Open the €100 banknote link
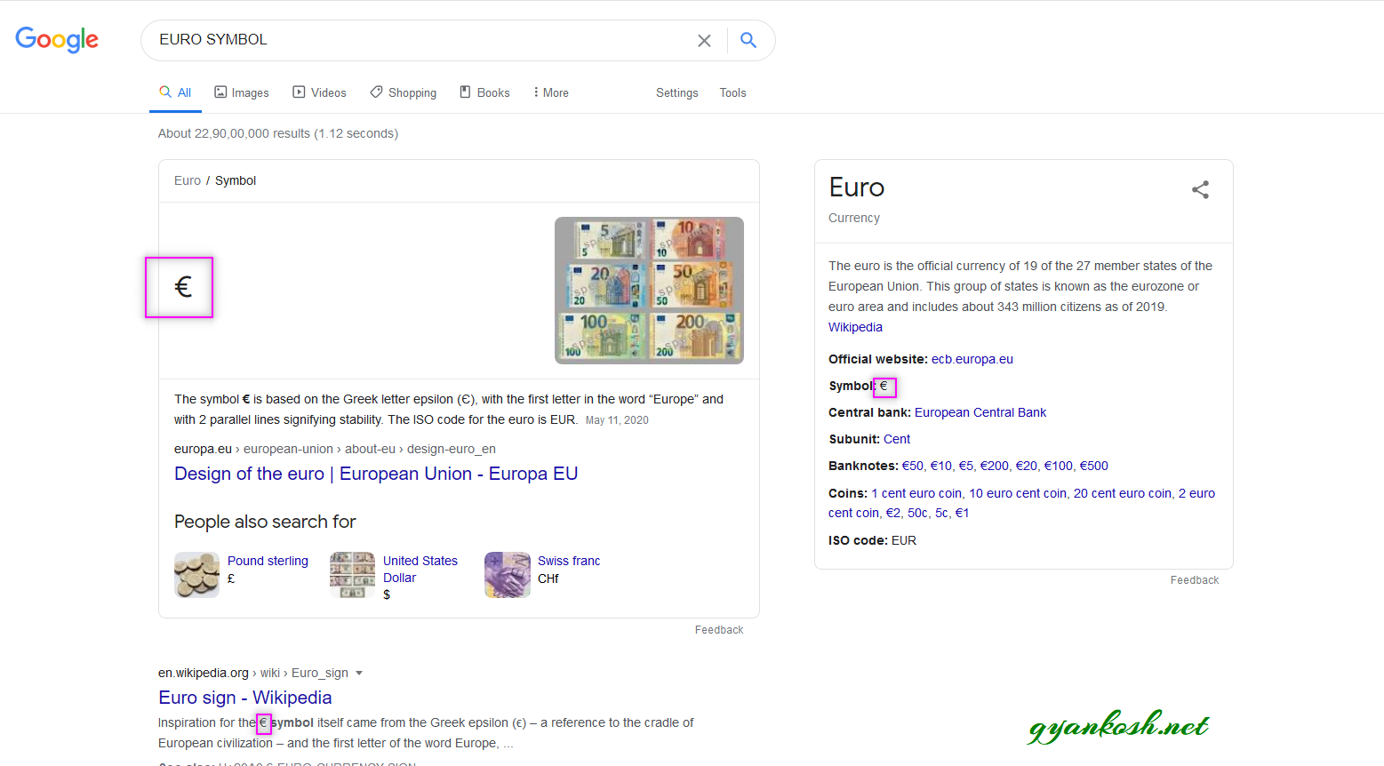The height and width of the screenshot is (766, 1384). pyautogui.click(x=1058, y=466)
